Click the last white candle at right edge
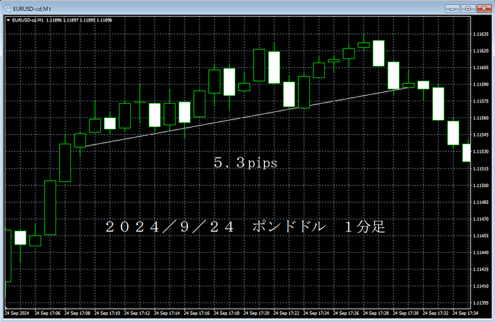This screenshot has height=322, width=495. (x=466, y=153)
